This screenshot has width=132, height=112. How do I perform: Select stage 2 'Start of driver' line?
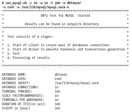pyautogui.click(x=66, y=49)
